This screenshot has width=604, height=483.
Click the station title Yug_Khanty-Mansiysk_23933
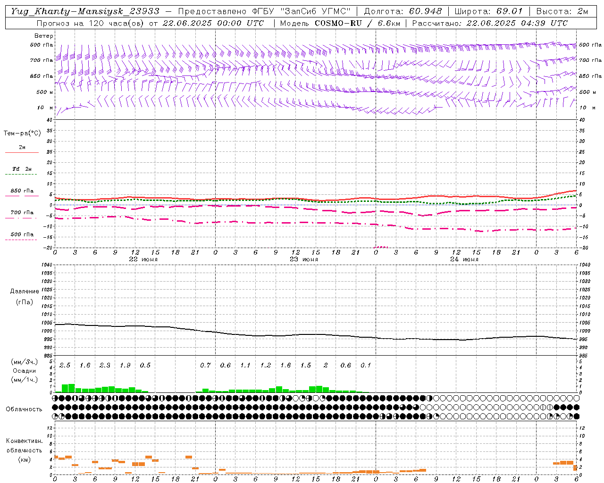85,11
